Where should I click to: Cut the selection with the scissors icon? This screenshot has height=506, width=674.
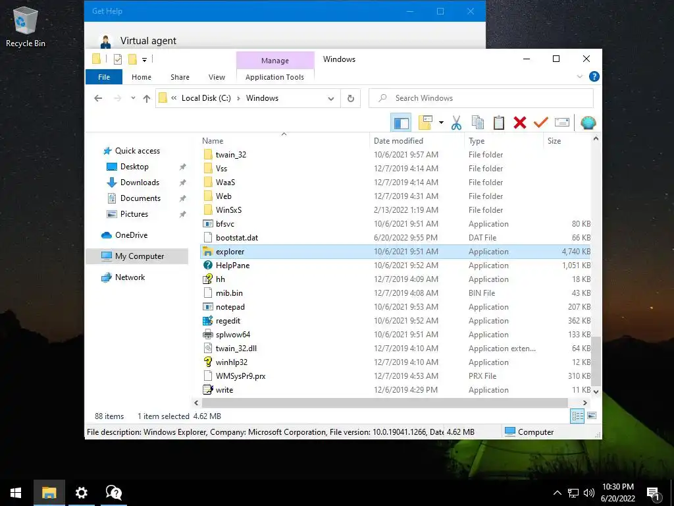(457, 123)
